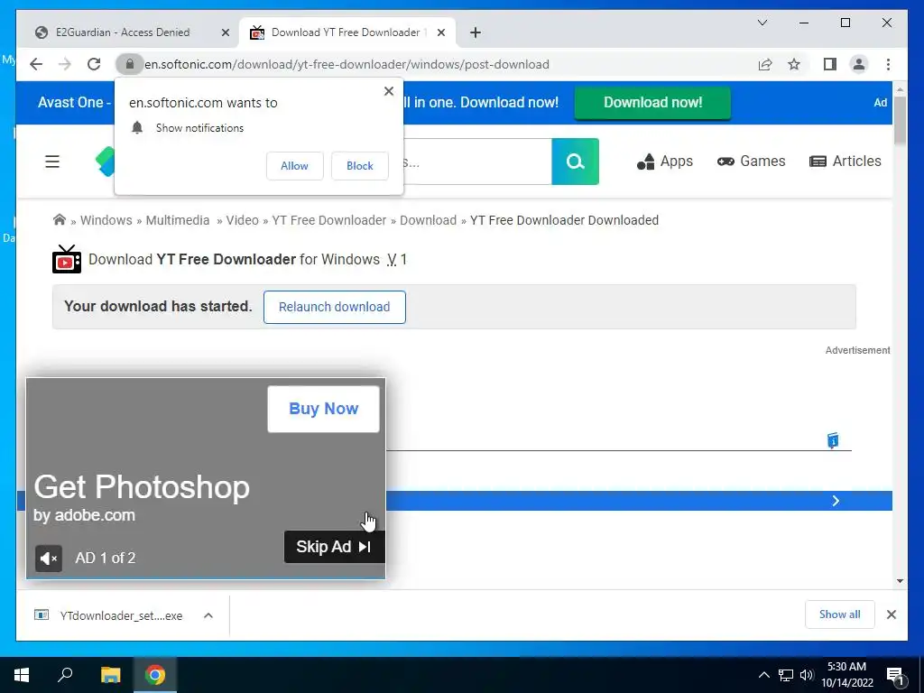Switch to the Download YT Free Downloader tab
This screenshot has height=693, width=924.
click(346, 32)
